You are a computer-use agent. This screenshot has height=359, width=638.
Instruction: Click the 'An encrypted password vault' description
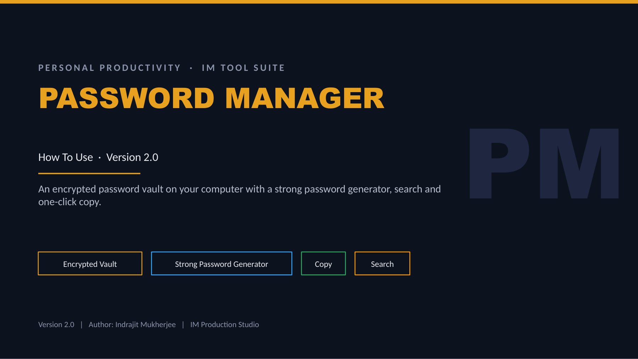(240, 195)
